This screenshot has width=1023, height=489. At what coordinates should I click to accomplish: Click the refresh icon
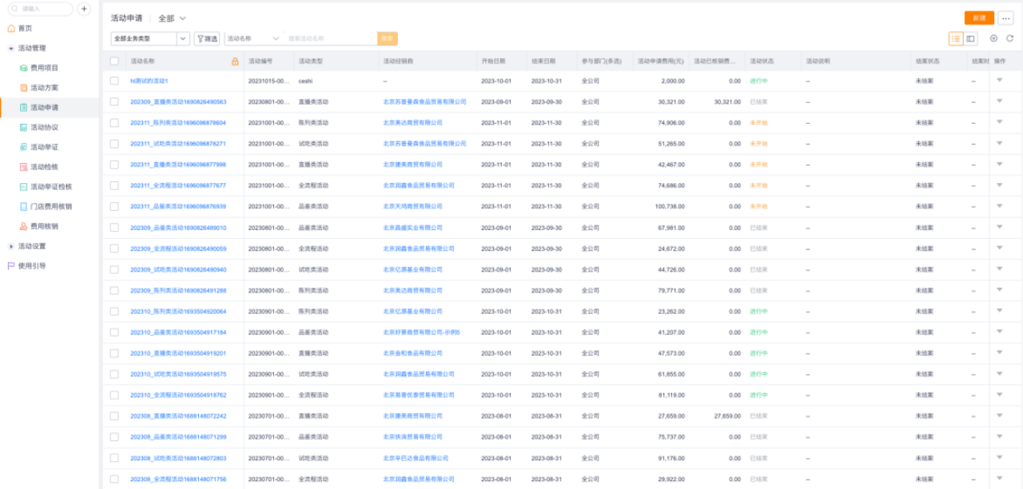[1009, 38]
